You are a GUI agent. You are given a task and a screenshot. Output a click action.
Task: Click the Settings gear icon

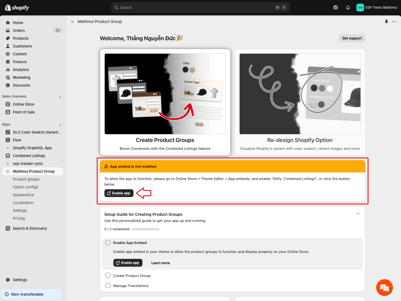tap(8, 280)
